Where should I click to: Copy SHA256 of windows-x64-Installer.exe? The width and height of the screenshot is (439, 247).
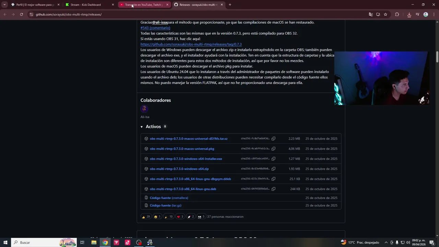pyautogui.click(x=273, y=159)
